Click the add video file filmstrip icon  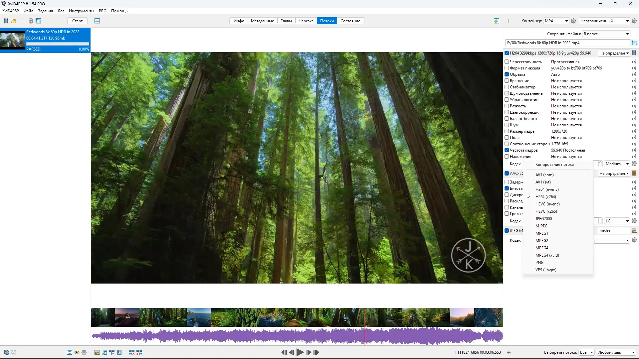tap(6, 21)
